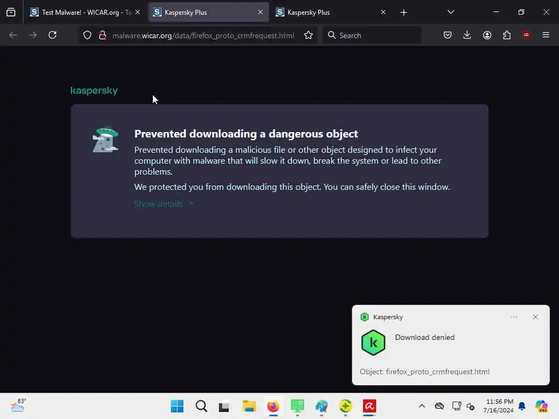559x419 pixels.
Task: Close the third Kaspersky Plus tab
Action: coord(383,13)
